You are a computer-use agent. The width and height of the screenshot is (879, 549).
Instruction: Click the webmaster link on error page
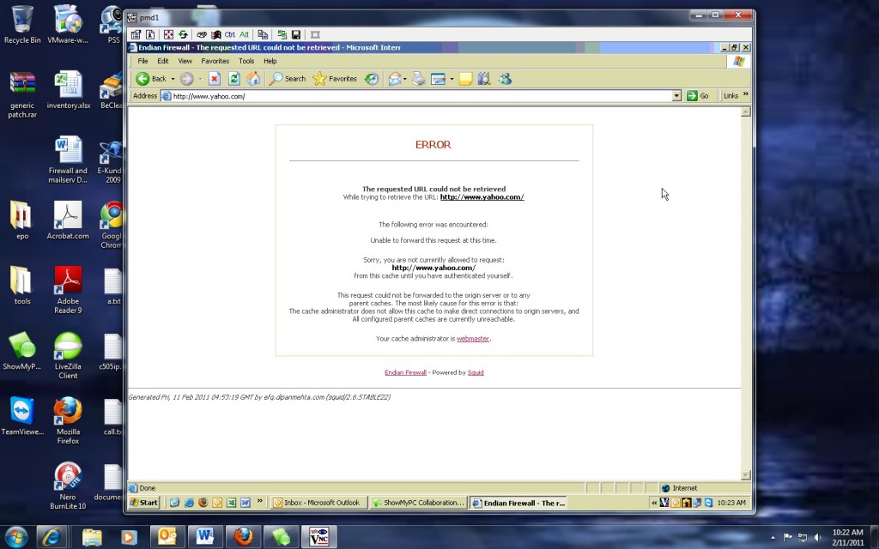472,339
